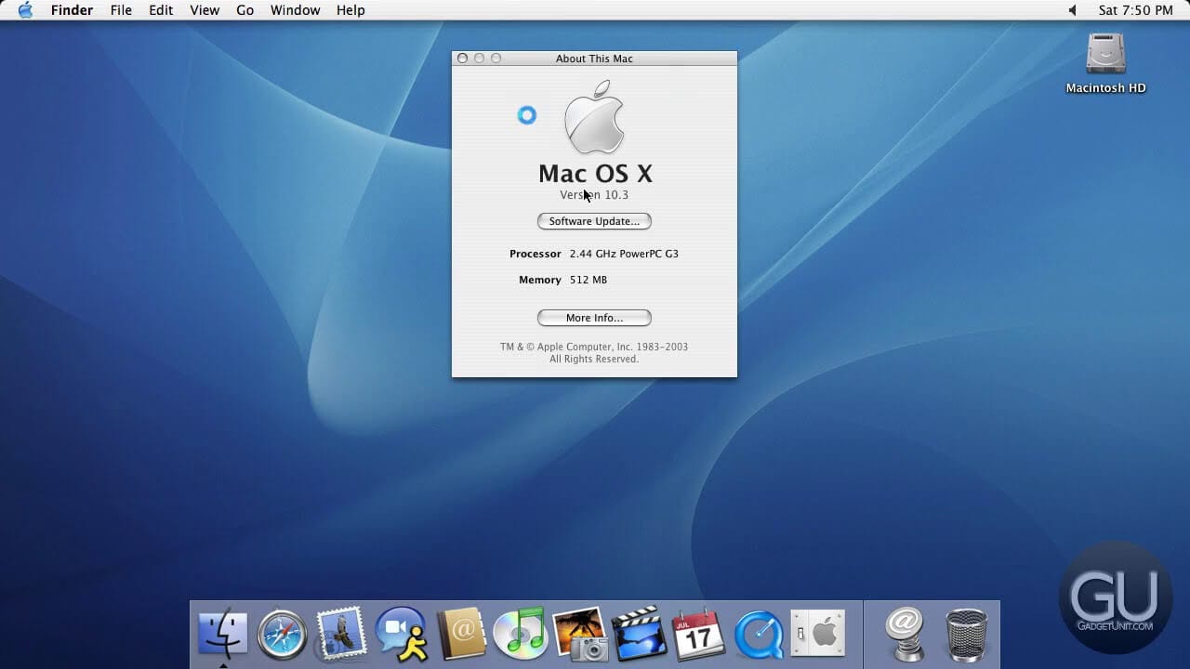The image size is (1190, 669).
Task: Open the Apple menu
Action: [x=24, y=10]
